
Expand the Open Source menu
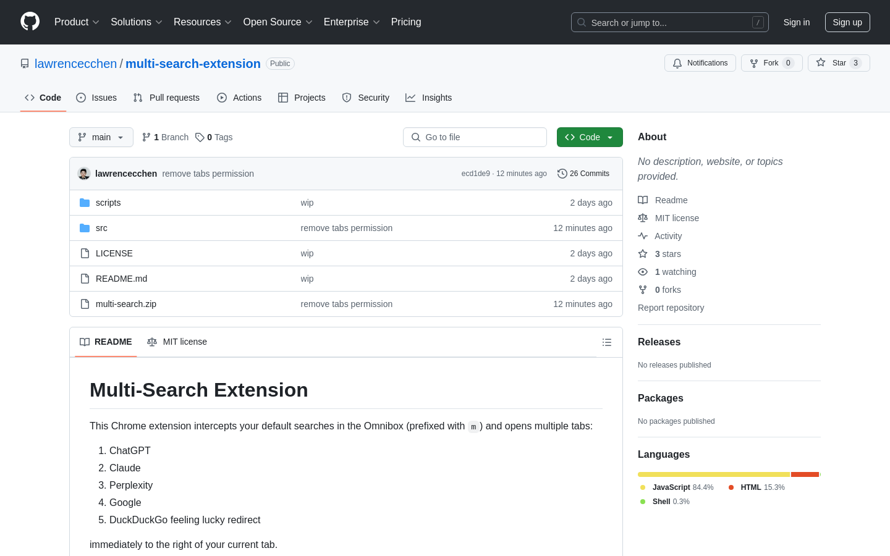click(278, 22)
